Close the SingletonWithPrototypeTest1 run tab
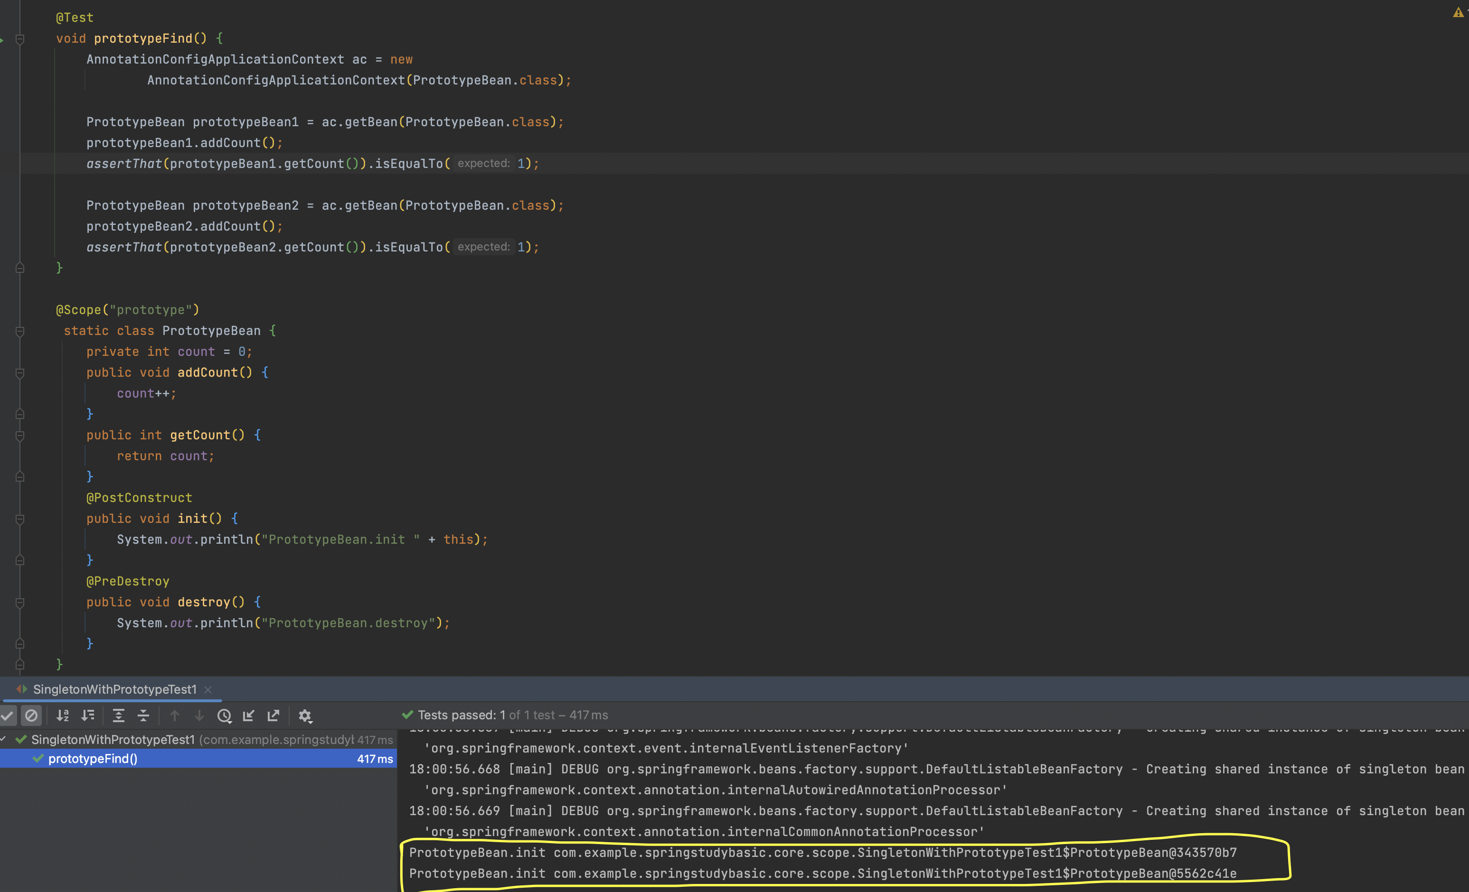This screenshot has height=892, width=1469. [x=208, y=689]
